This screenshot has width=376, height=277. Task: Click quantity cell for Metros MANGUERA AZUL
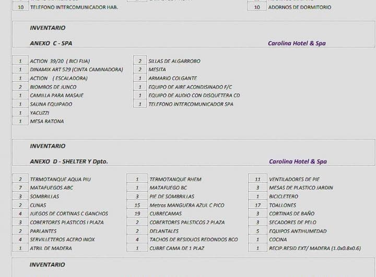[x=137, y=205]
